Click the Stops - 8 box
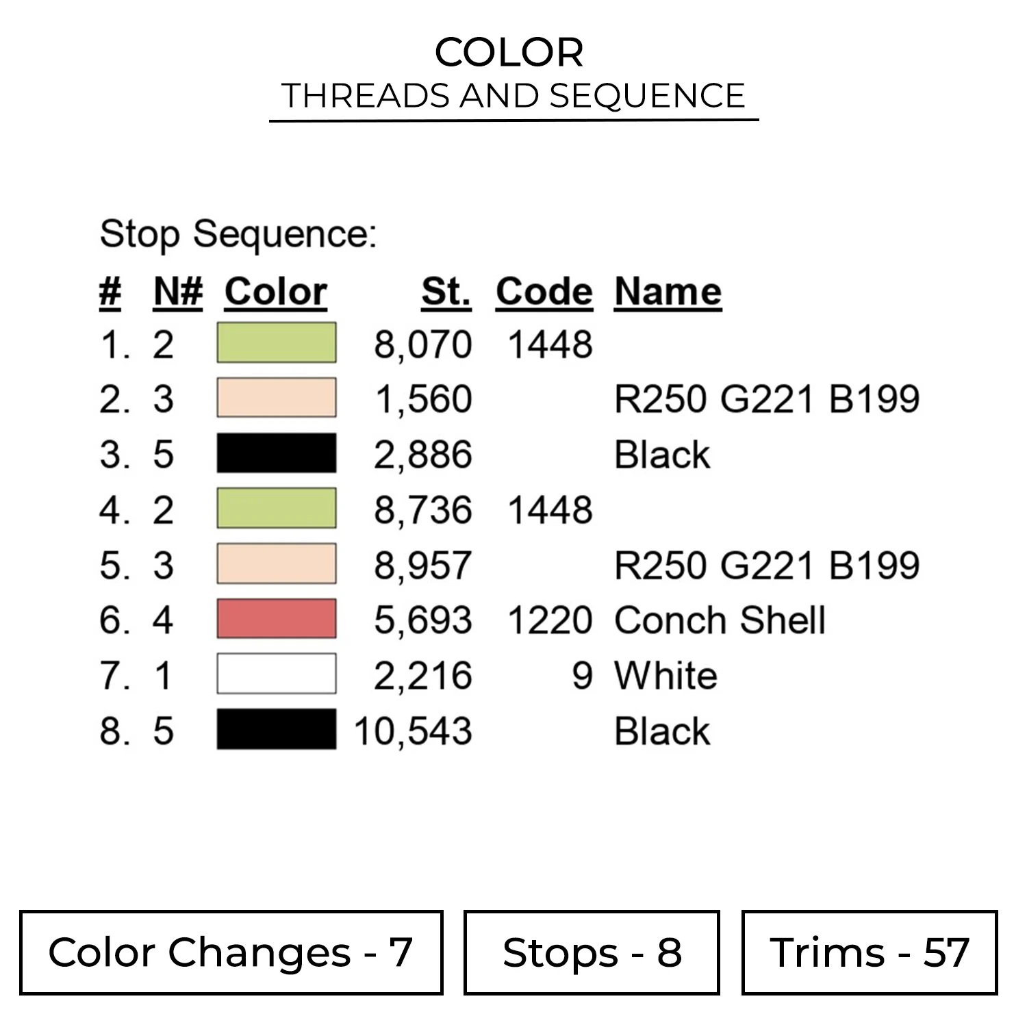1027x1027 pixels. [592, 952]
